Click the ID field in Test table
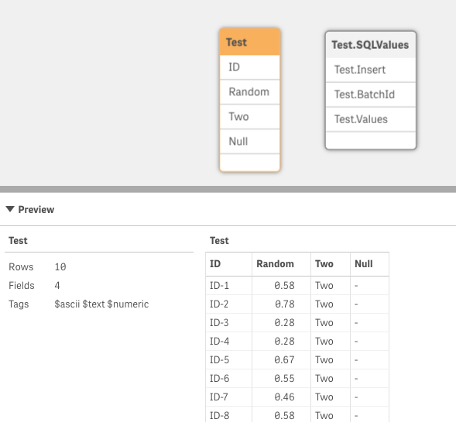Viewport: 456px width, 426px height. click(x=250, y=67)
